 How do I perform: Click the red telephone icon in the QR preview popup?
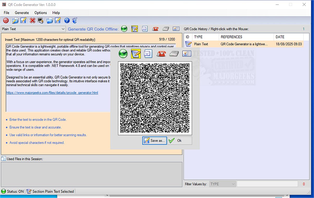click(161, 54)
